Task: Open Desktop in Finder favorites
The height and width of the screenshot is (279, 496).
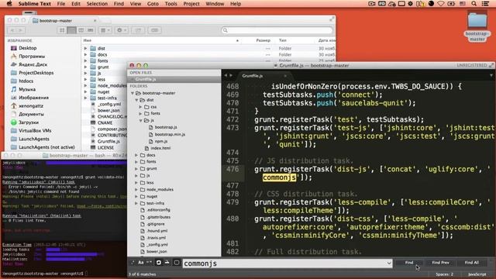Action: [28, 48]
